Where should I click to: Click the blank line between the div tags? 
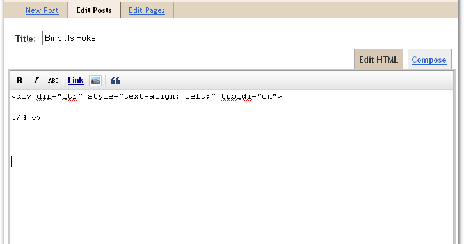(x=232, y=107)
